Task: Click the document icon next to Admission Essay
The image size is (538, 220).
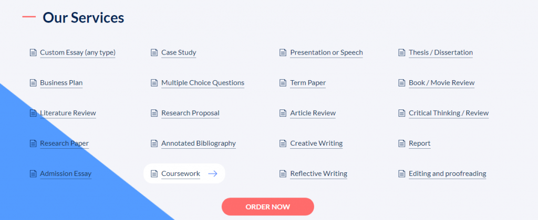Action: 33,174
